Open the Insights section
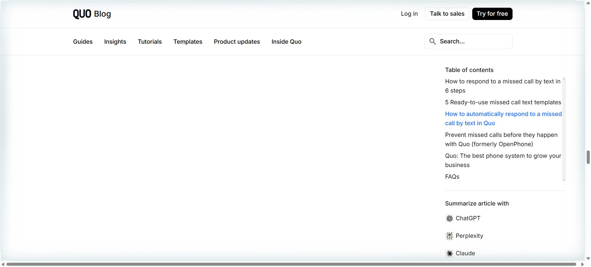 tap(115, 42)
